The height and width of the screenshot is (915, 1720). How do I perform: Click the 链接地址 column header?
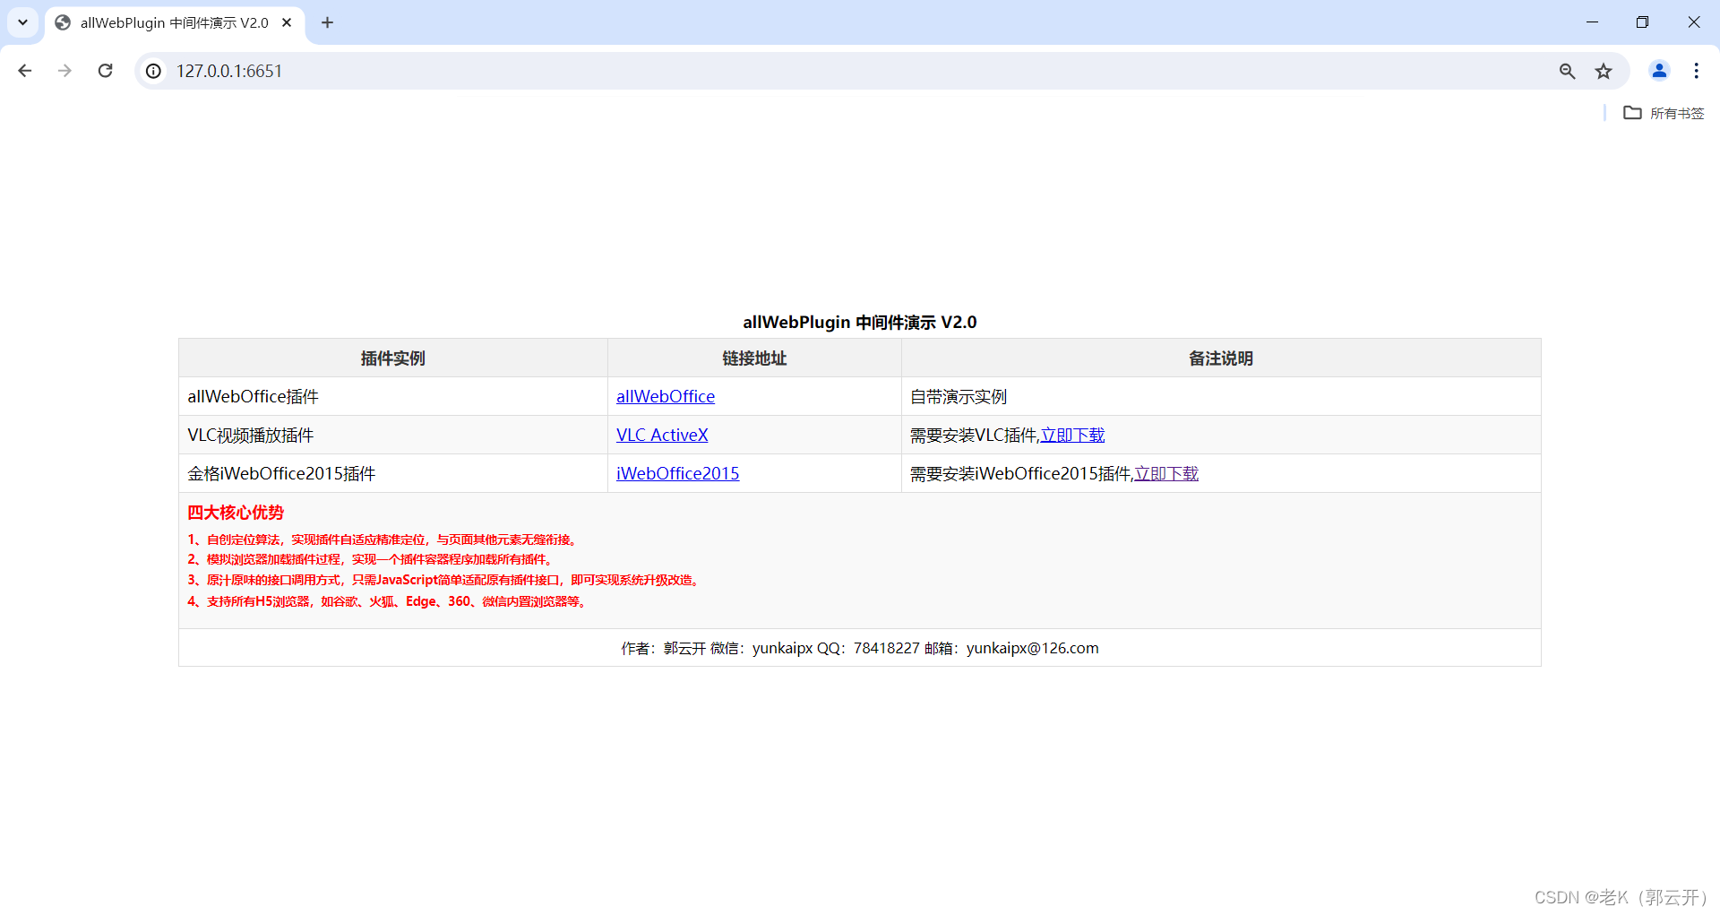coord(754,358)
